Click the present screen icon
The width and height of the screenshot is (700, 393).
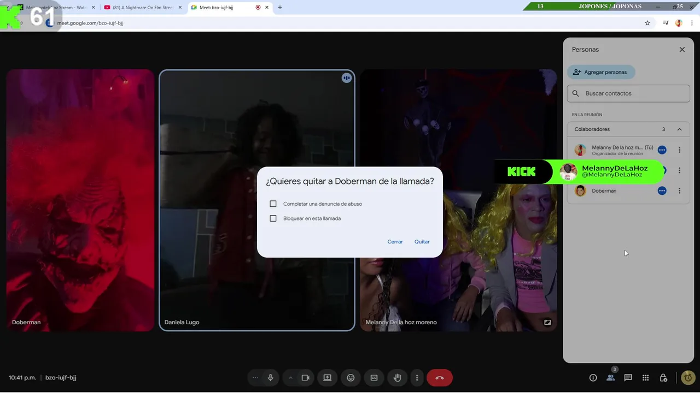(x=327, y=378)
